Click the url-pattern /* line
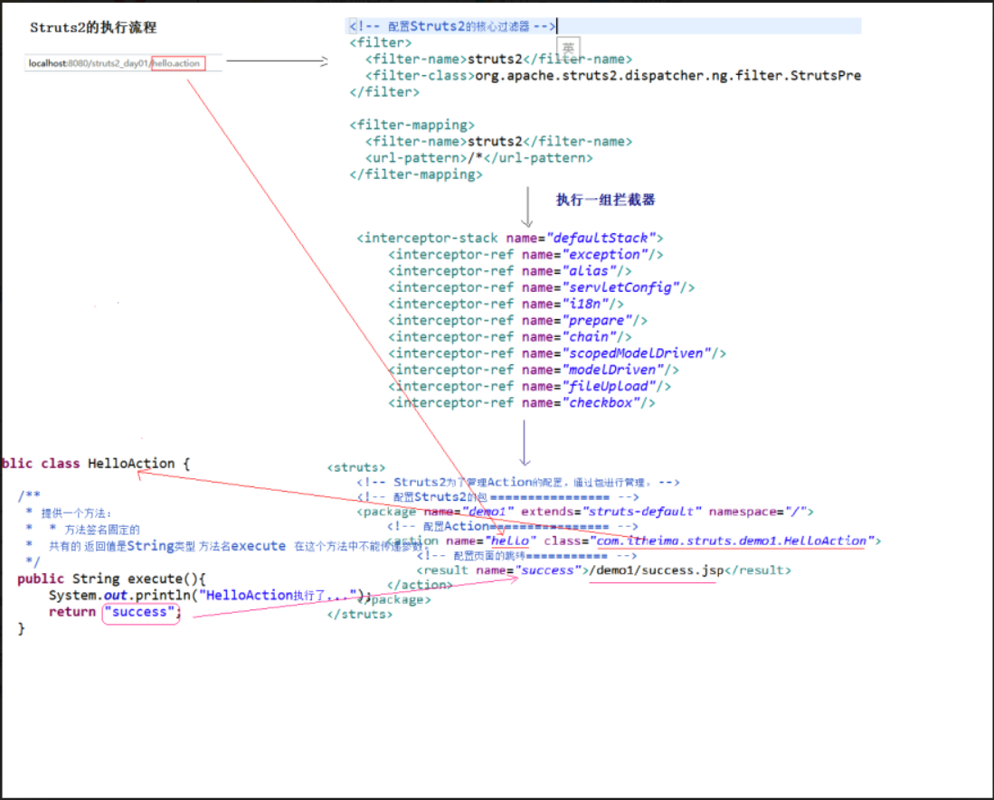The height and width of the screenshot is (800, 994). tap(479, 157)
